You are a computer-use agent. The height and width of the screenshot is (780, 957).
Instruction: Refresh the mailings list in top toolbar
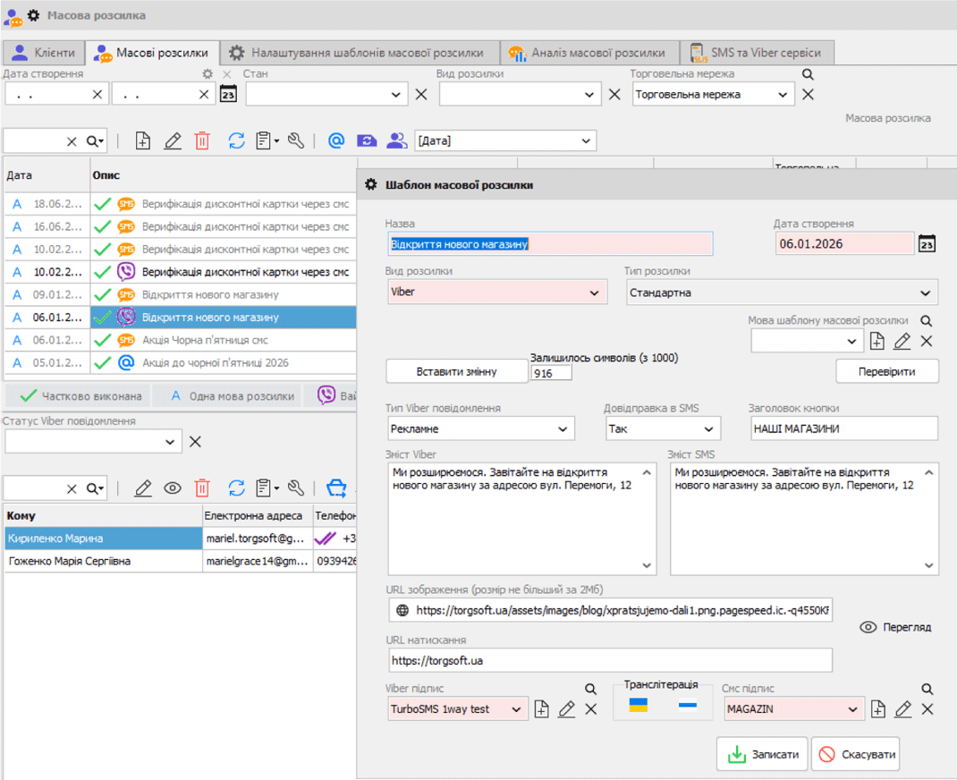236,141
